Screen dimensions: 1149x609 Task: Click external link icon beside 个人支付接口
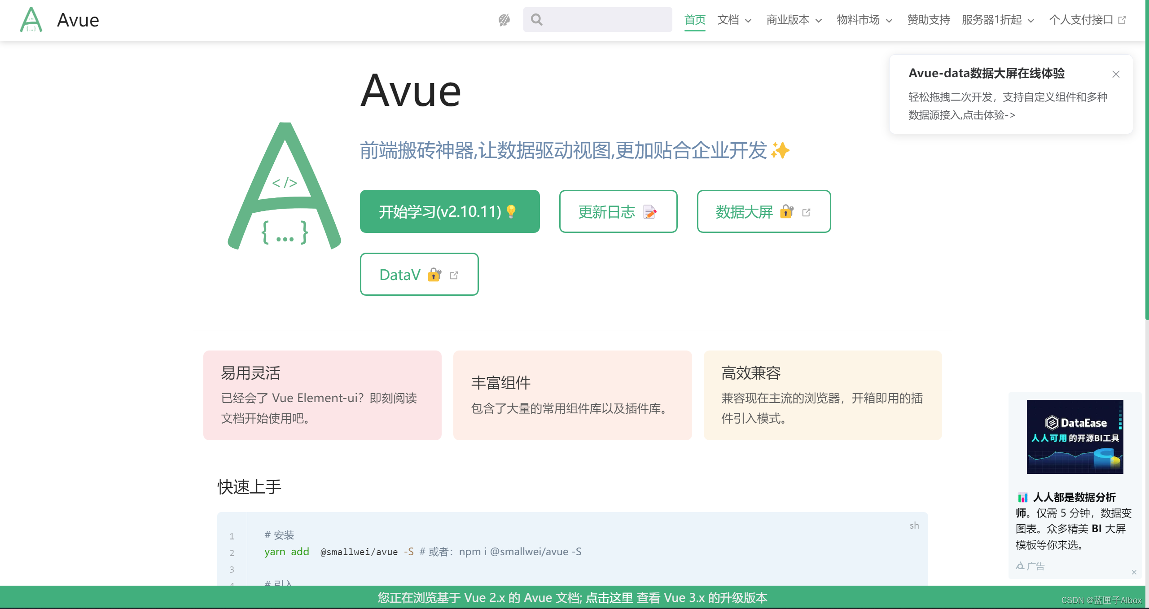point(1123,20)
